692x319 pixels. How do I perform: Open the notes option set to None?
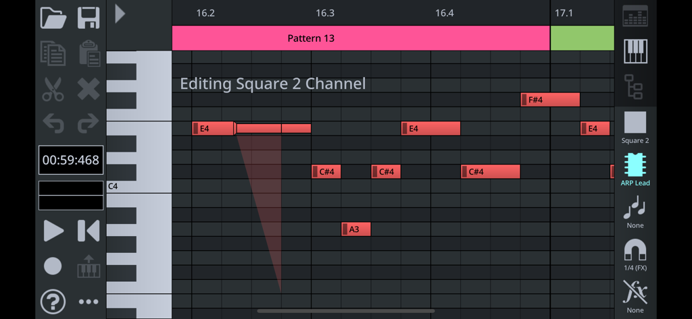(x=635, y=212)
